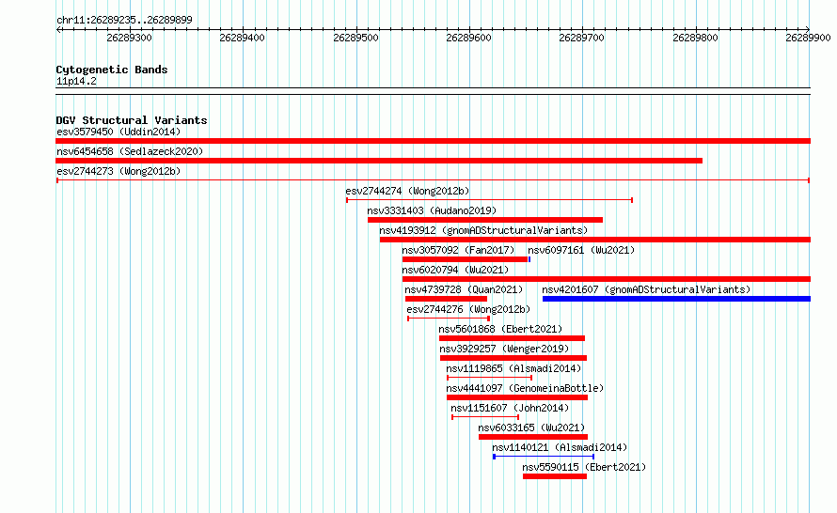Click the red bar of nsv5590115
Image resolution: width=837 pixels, height=513 pixels.
point(555,476)
